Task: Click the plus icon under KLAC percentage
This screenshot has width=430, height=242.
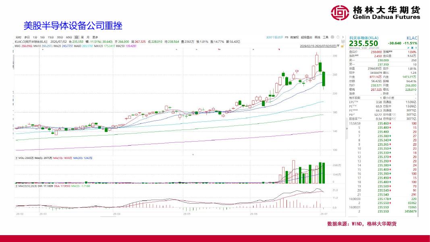Action: (x=416, y=48)
